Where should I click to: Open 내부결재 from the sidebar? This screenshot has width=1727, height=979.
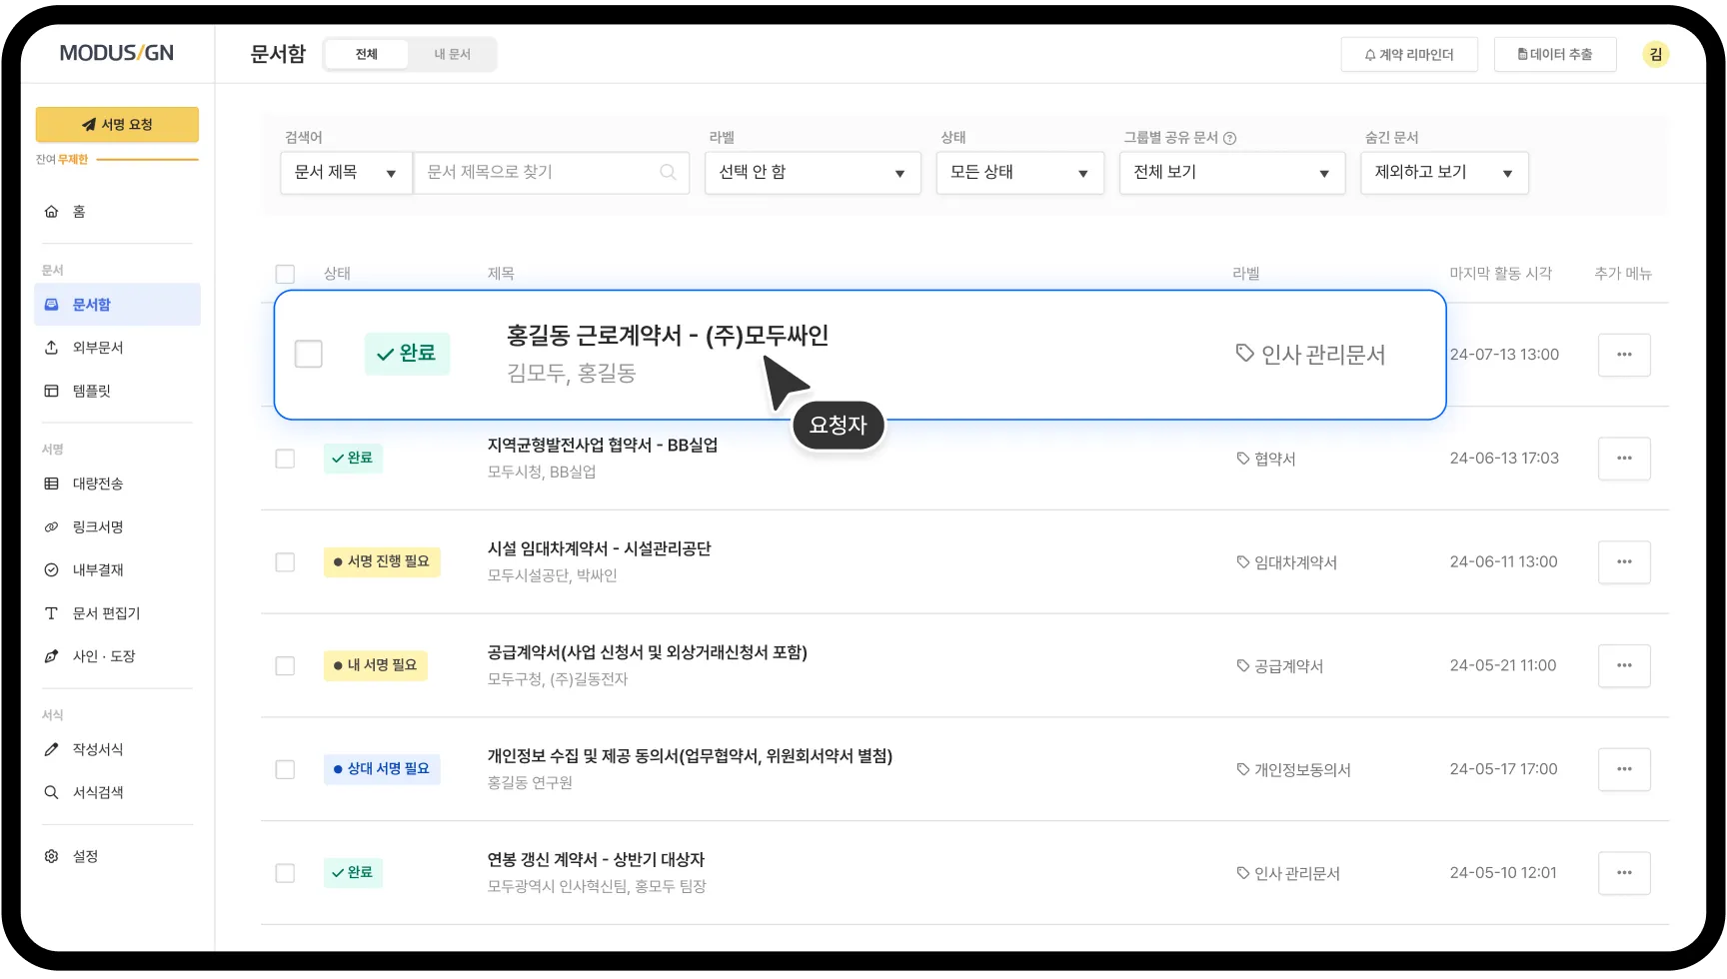pyautogui.click(x=96, y=569)
